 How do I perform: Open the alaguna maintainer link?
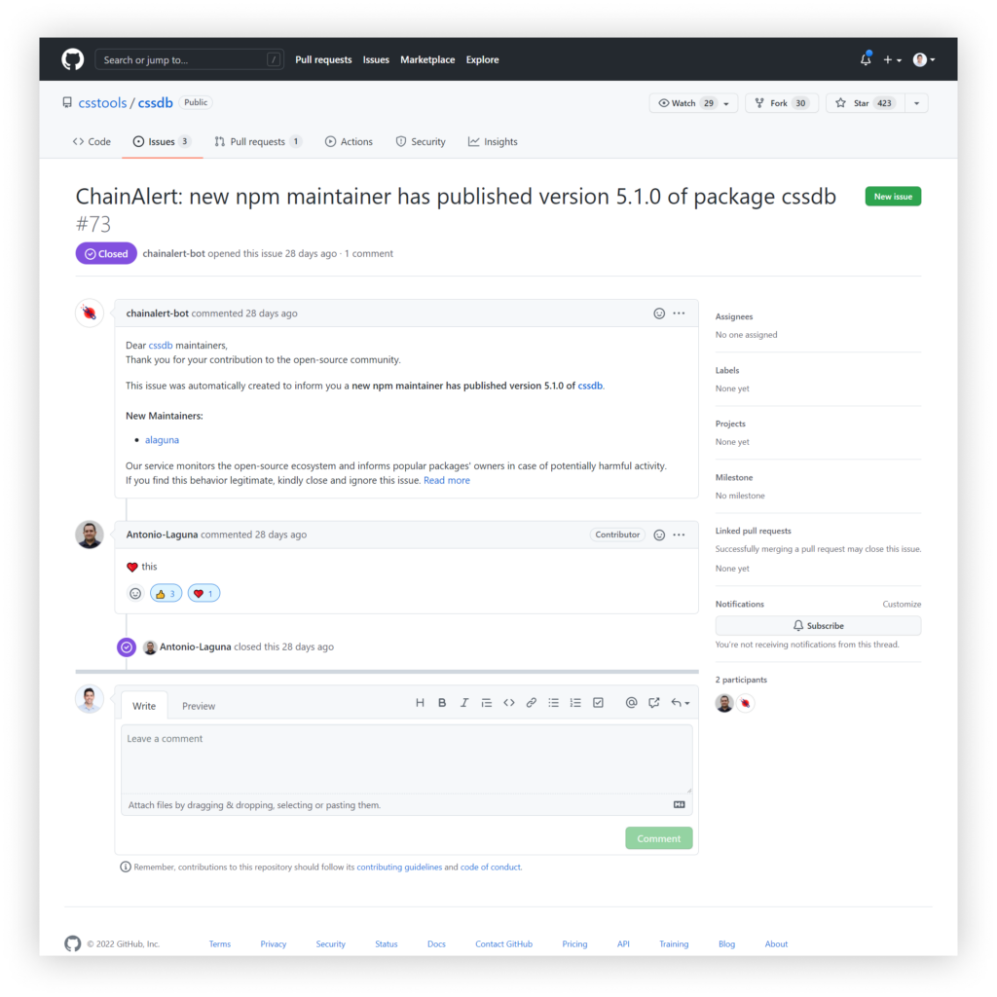coord(163,440)
